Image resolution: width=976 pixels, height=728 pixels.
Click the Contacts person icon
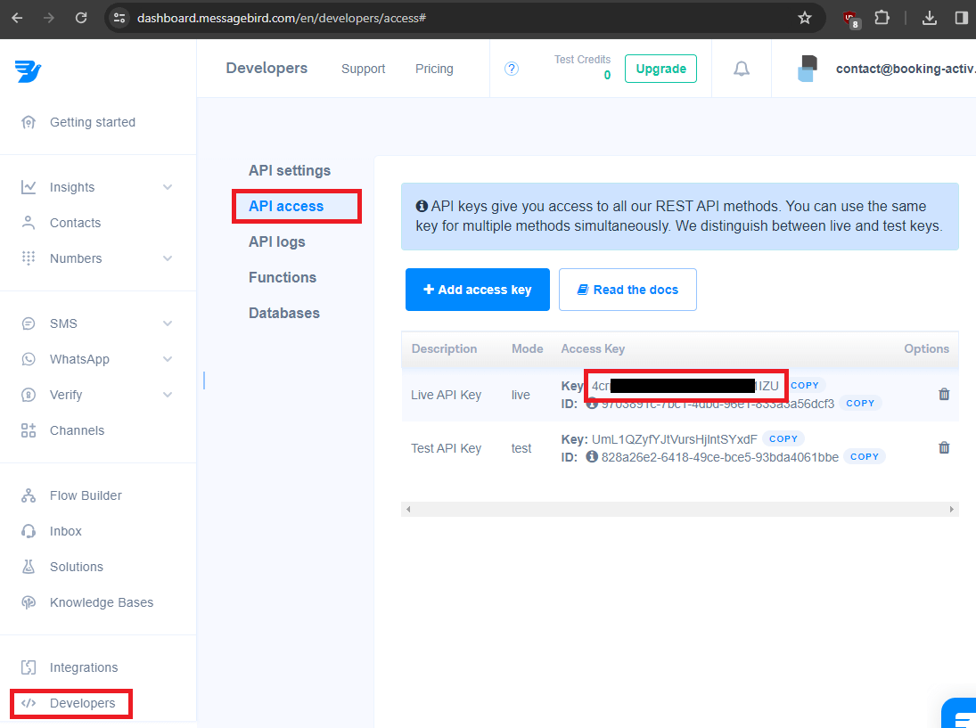point(29,223)
